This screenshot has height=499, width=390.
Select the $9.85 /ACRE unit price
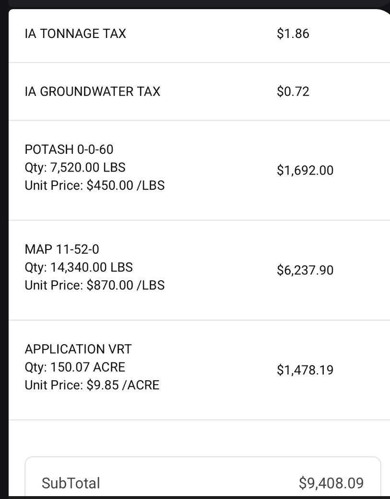[x=123, y=386]
